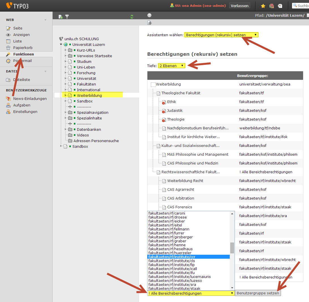Click the yellow star bookmarks icon
This screenshot has height=302, width=309.
coord(263,6)
